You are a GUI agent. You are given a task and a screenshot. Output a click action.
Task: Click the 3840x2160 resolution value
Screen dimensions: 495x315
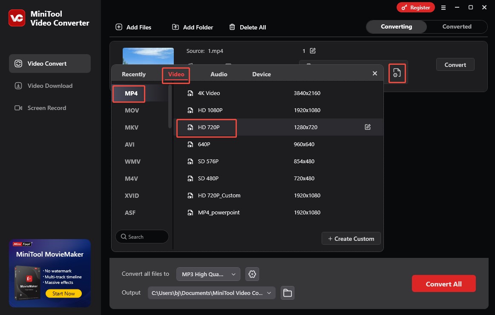pyautogui.click(x=307, y=93)
